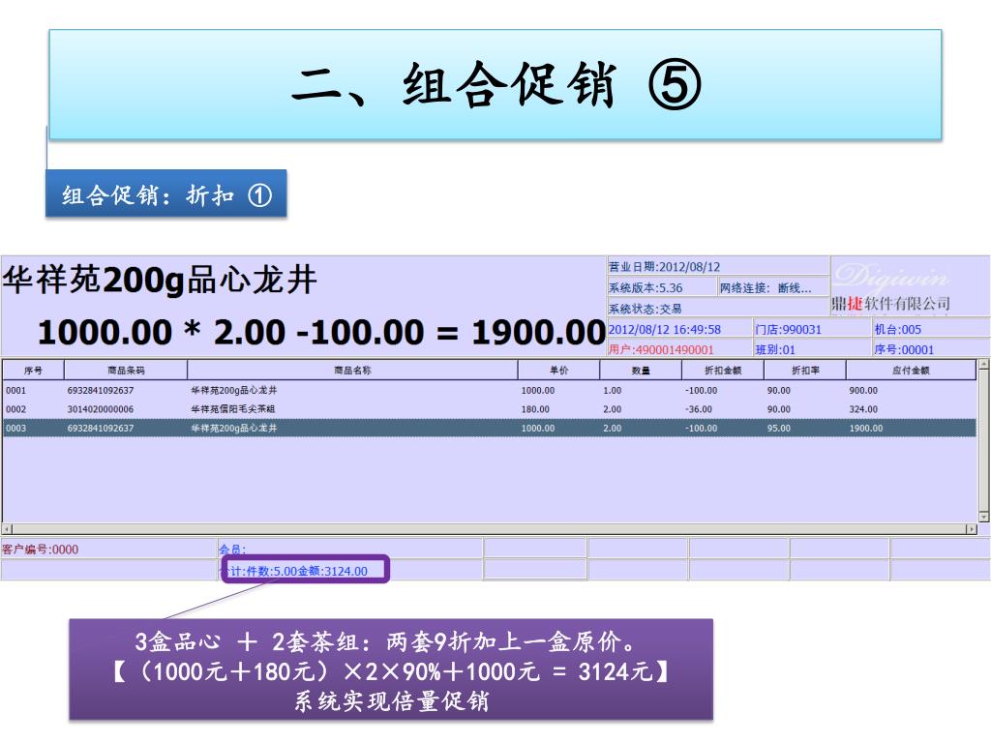Click the 商品名称 column header
This screenshot has width=991, height=743.
tap(352, 371)
